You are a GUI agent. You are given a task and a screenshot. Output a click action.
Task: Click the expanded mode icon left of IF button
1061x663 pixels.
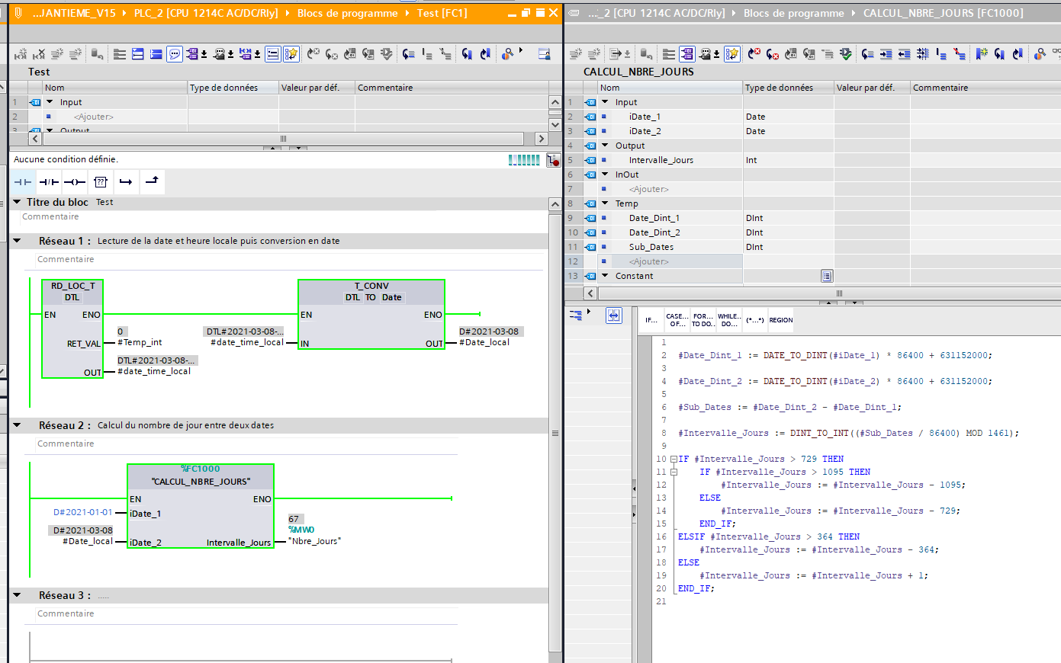pyautogui.click(x=613, y=315)
